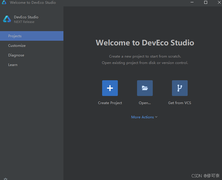Click the Get from VCS branch icon
Viewport: 222px width, 180px height.
point(180,88)
